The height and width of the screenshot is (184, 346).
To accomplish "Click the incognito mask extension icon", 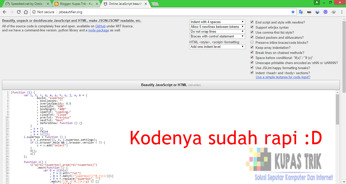I will point(309,12).
